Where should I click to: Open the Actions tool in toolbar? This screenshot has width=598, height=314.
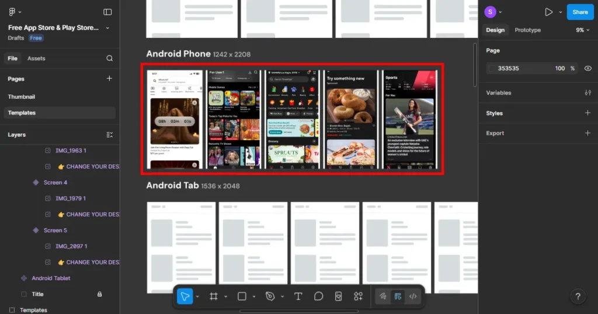coord(338,296)
